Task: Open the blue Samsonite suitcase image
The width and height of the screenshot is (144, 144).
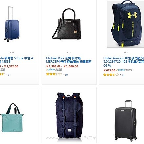Action: point(12,24)
